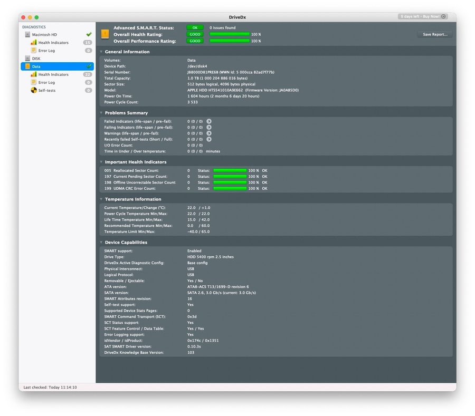475x416 pixels.
Task: Collapse the General Information section
Action: tap(101, 52)
